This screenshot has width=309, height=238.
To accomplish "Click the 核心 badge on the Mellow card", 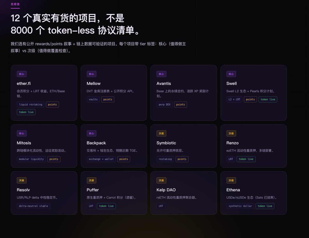I will pyautogui.click(x=91, y=74).
